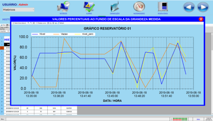Click the Print button in background panel
The image size is (213, 121).
(x=3, y=25)
